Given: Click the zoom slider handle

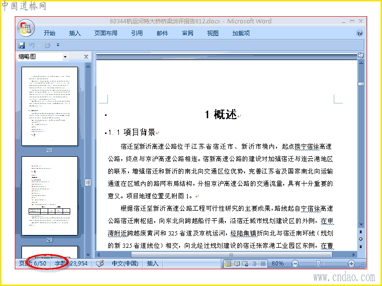Looking at the screenshot, I should coord(318,264).
